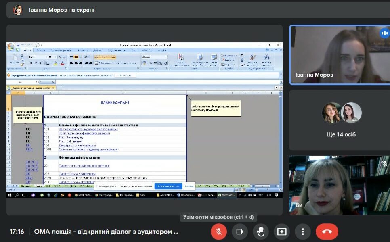The height and width of the screenshot is (242, 390).
Task: Select your own video tile labeled 'Ви'
Action: 340,185
